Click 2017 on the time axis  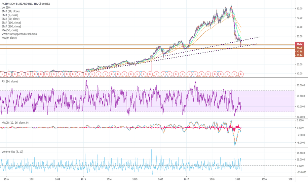pyautogui.click(x=186, y=179)
